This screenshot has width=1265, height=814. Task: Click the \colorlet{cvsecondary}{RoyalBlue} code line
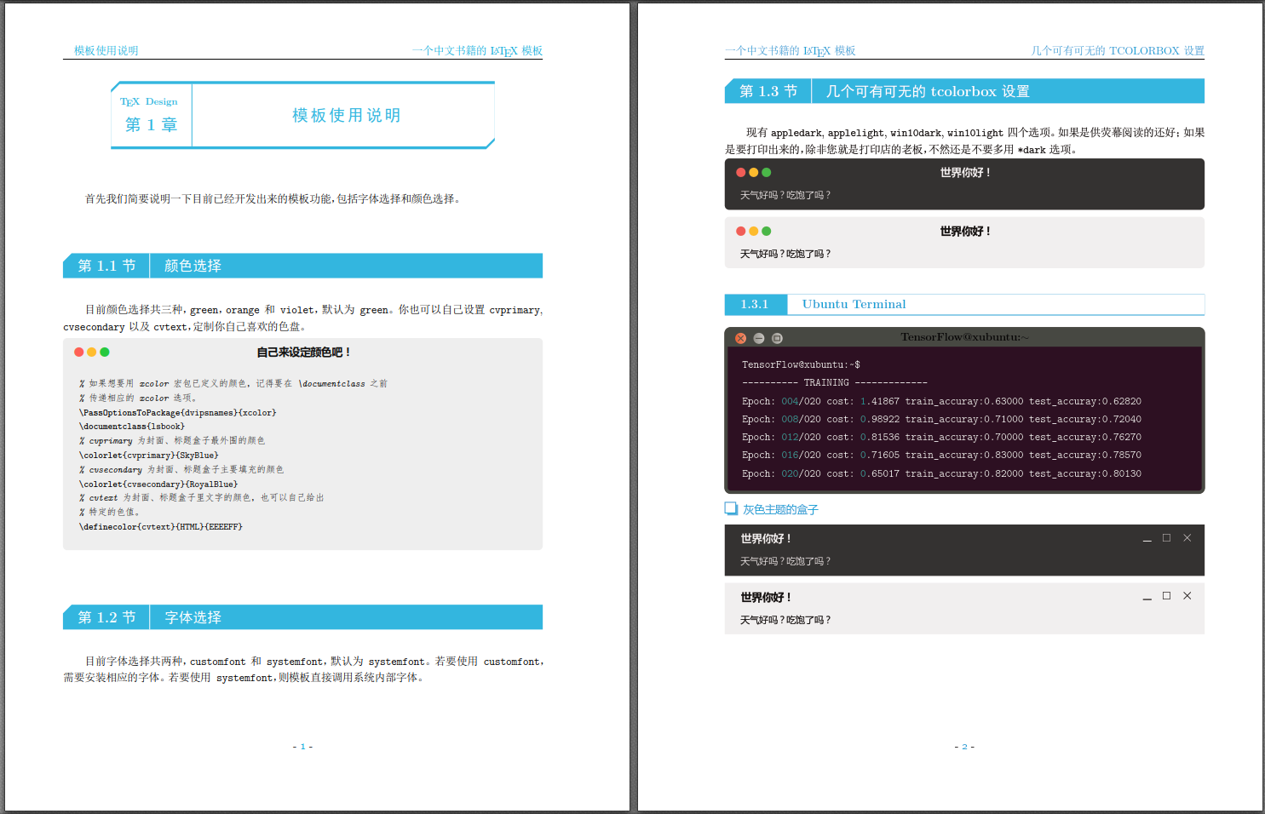[158, 484]
